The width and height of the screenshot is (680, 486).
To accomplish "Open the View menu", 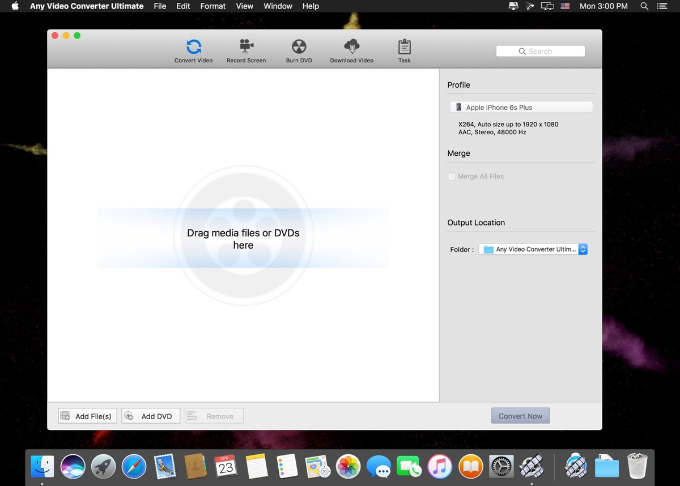I will tap(245, 6).
